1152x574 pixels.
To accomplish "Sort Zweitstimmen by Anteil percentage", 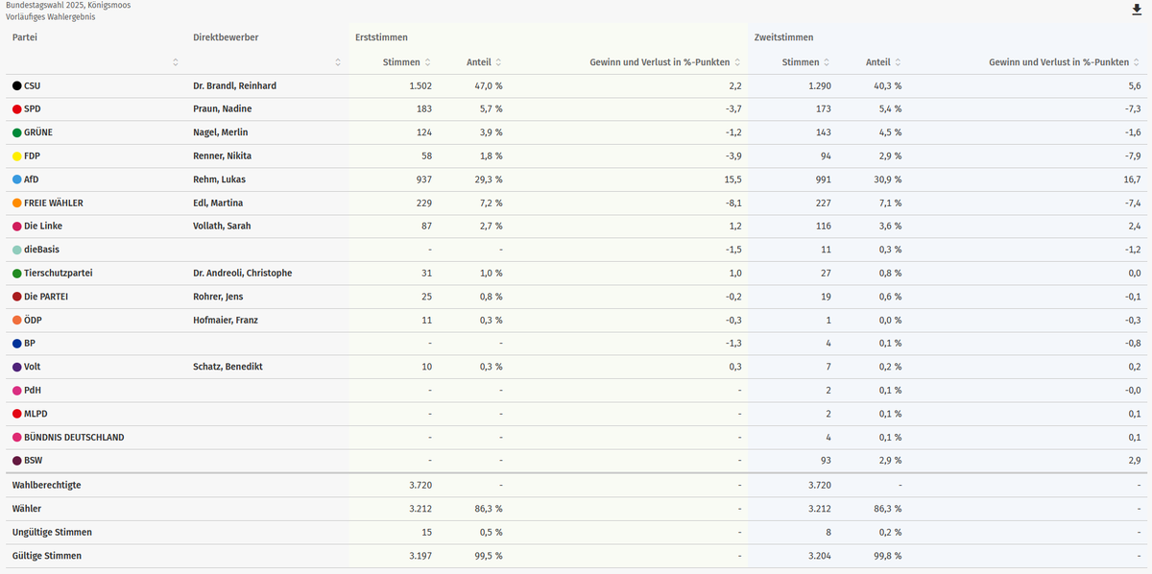I will click(x=899, y=62).
